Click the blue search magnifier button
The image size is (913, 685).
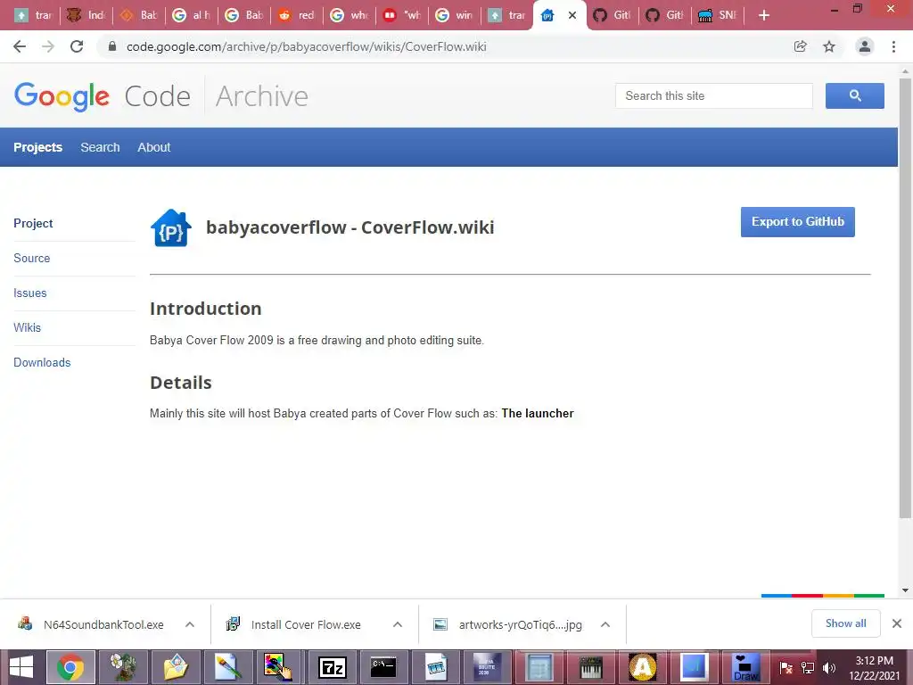tap(855, 95)
